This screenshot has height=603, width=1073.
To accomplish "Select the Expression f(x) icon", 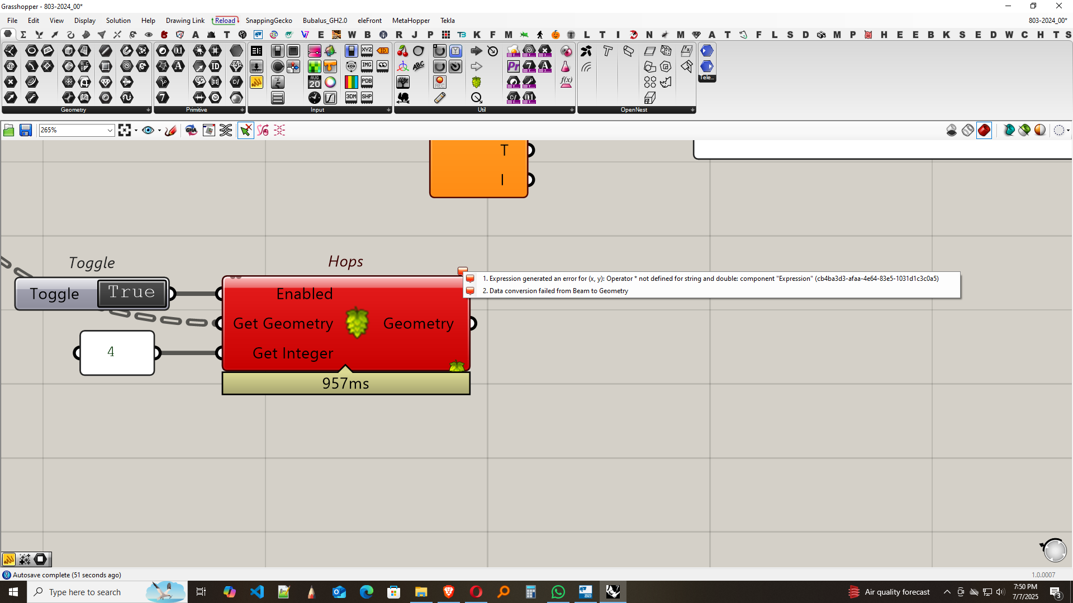I will 566,82.
